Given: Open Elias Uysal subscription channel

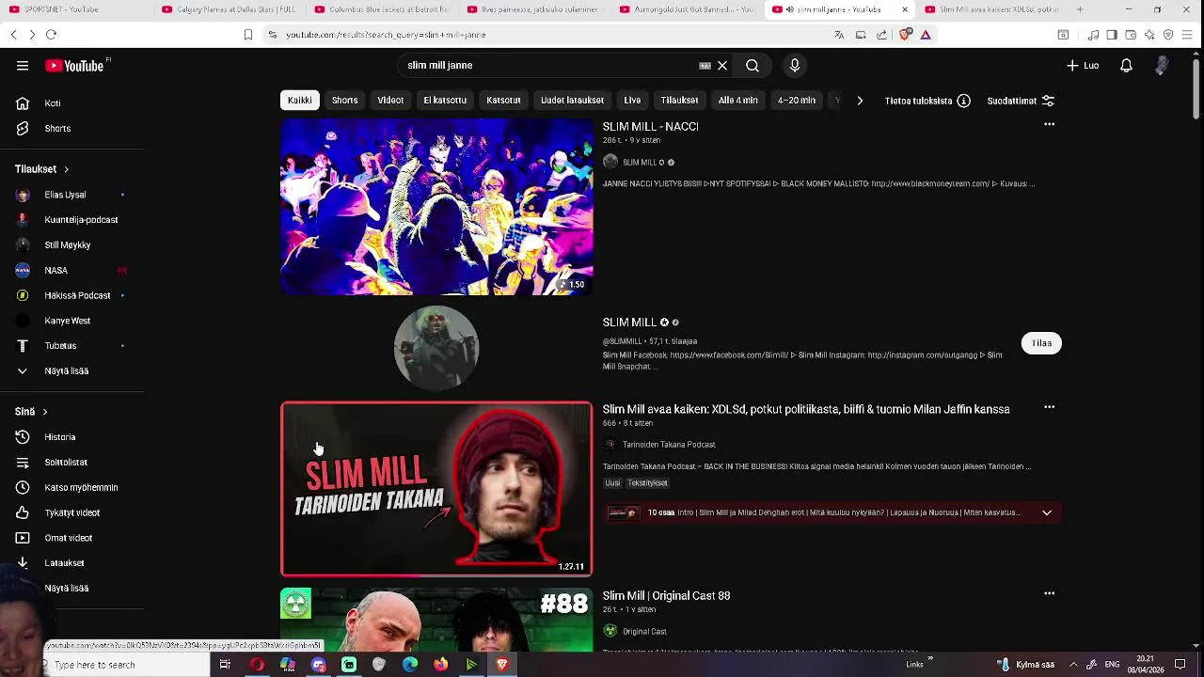Looking at the screenshot, I should point(66,195).
